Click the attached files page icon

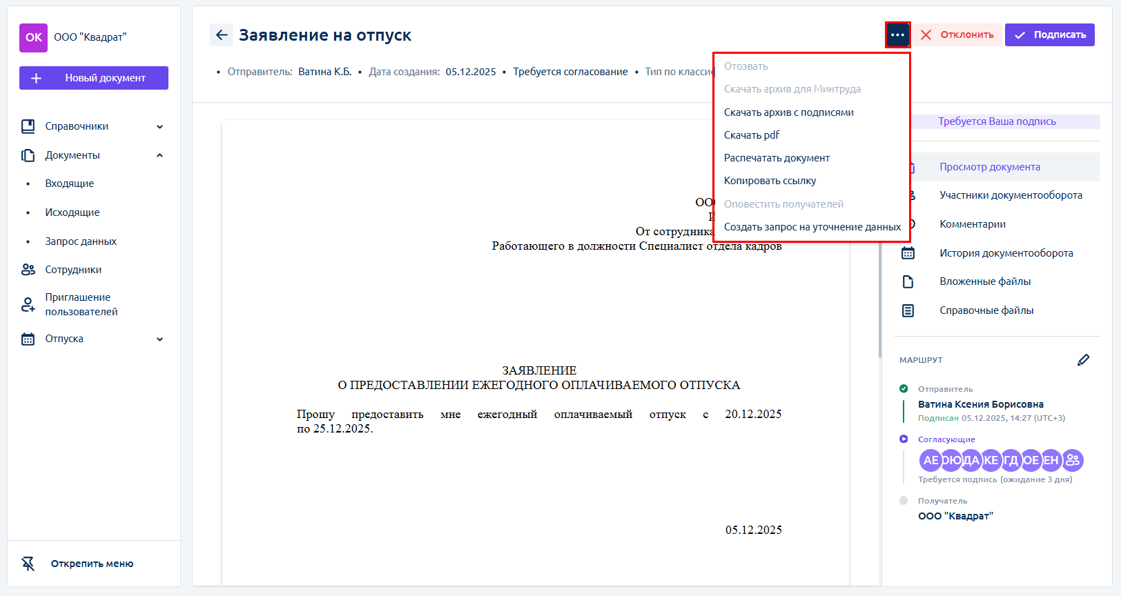pos(908,281)
